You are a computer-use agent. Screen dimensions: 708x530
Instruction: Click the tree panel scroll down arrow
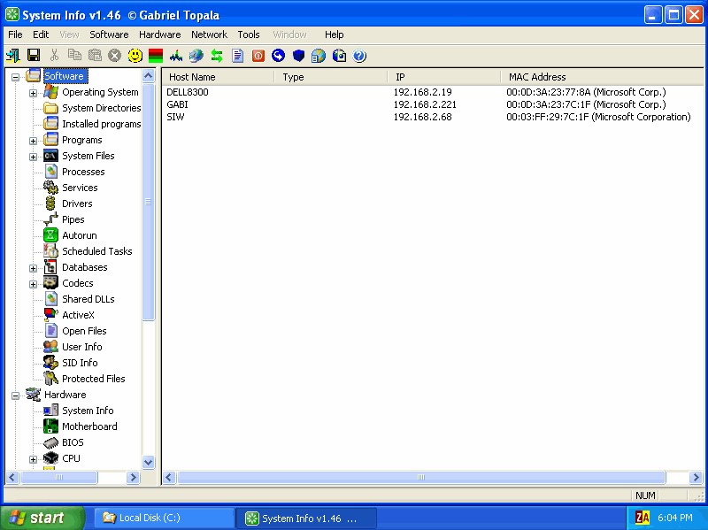click(x=148, y=462)
